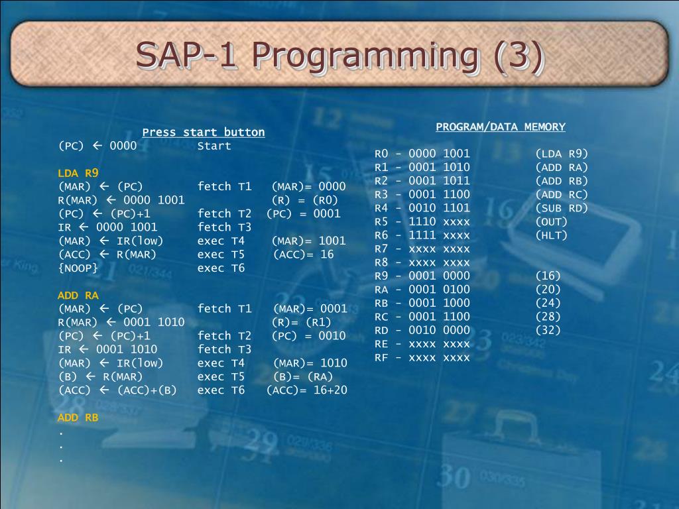Select memory row "R4 - 0010 1101"

tap(422, 208)
